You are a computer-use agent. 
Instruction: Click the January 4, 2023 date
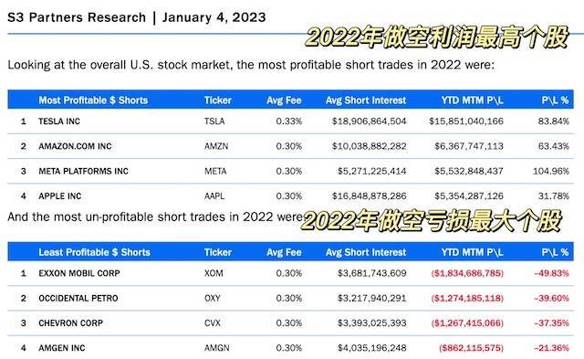(x=214, y=17)
